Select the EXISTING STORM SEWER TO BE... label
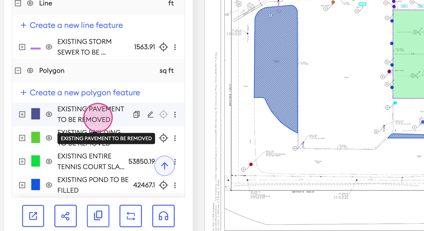 (84, 47)
